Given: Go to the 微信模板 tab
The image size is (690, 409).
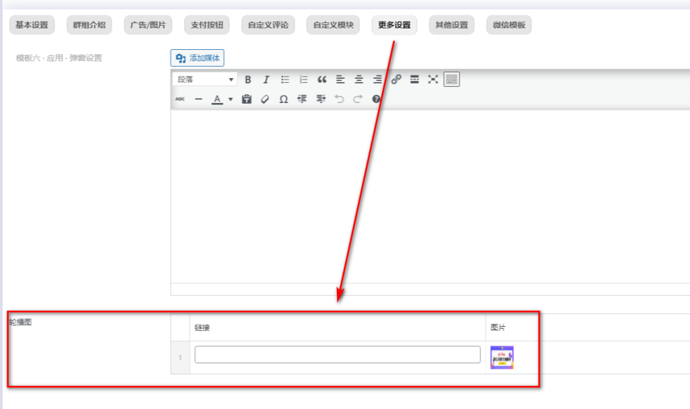Looking at the screenshot, I should [x=509, y=26].
